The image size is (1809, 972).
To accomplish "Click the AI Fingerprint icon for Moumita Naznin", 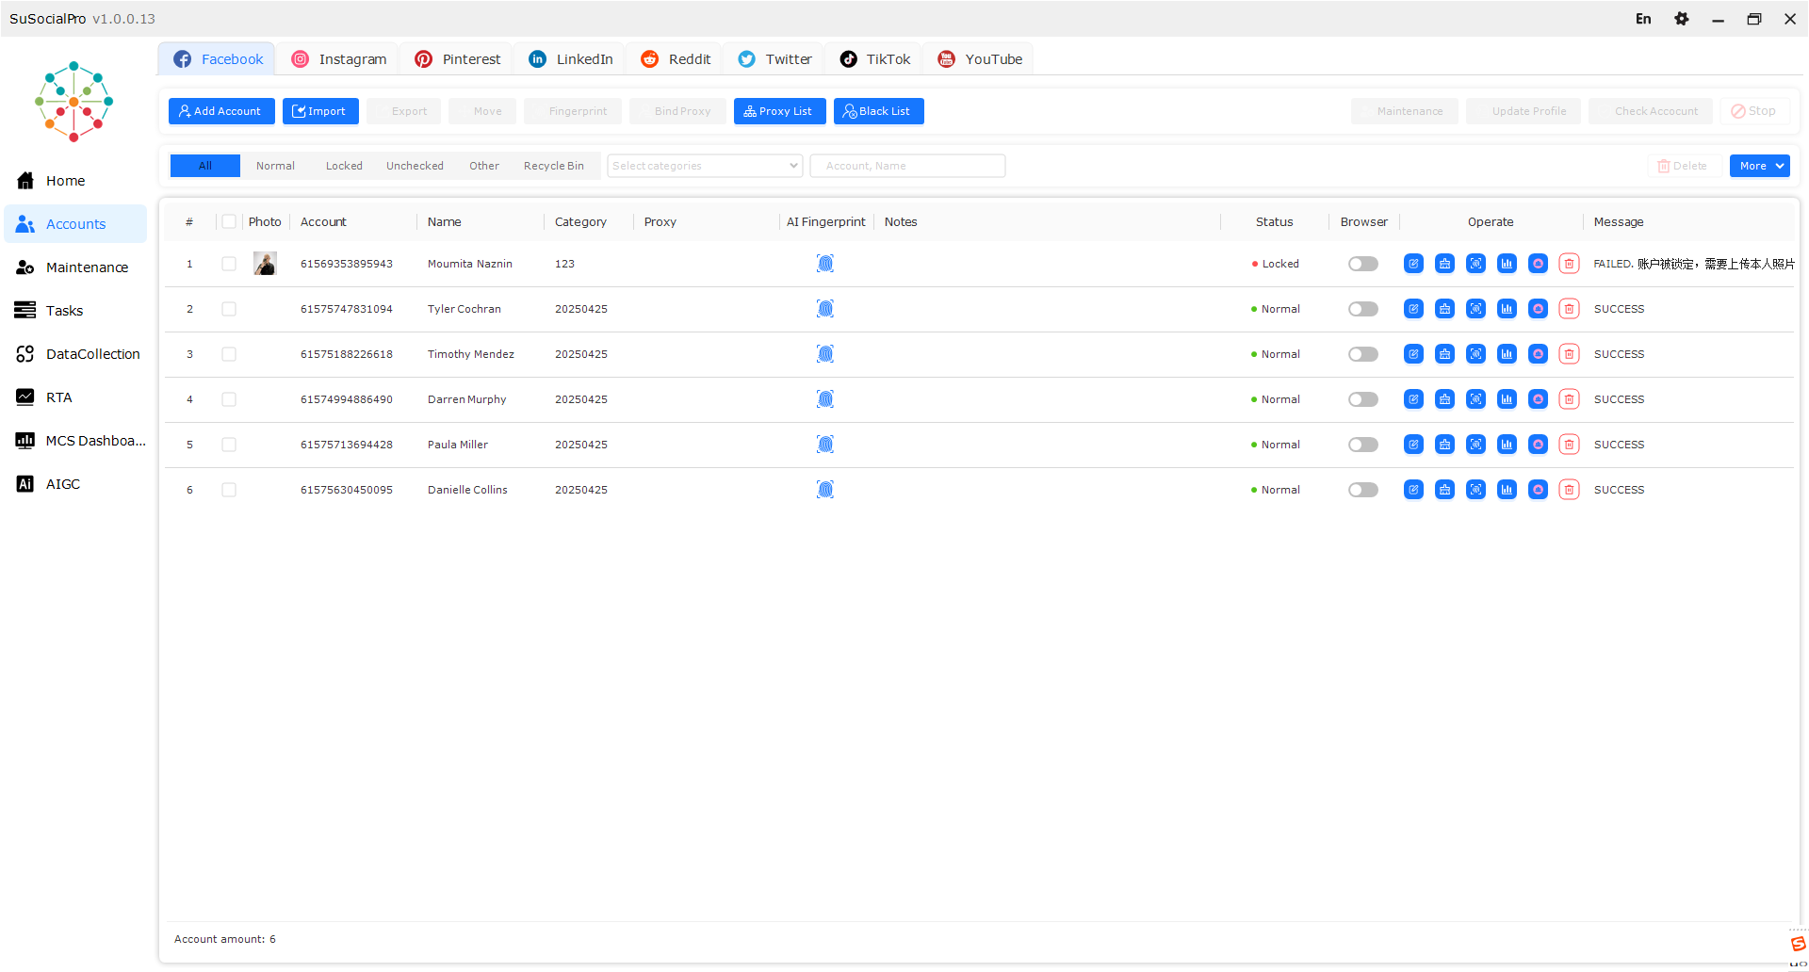I will tap(825, 264).
